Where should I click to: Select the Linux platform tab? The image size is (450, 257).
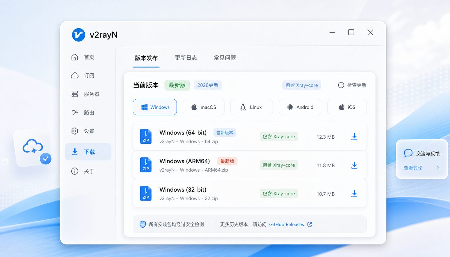(x=251, y=107)
